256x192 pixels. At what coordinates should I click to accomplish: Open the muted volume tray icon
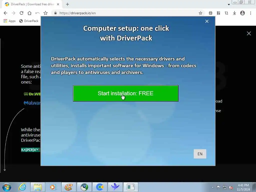231,187
